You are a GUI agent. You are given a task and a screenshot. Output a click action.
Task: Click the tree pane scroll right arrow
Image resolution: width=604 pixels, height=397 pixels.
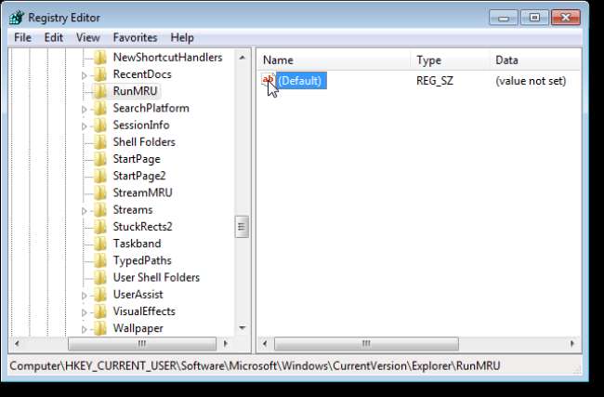[226, 343]
